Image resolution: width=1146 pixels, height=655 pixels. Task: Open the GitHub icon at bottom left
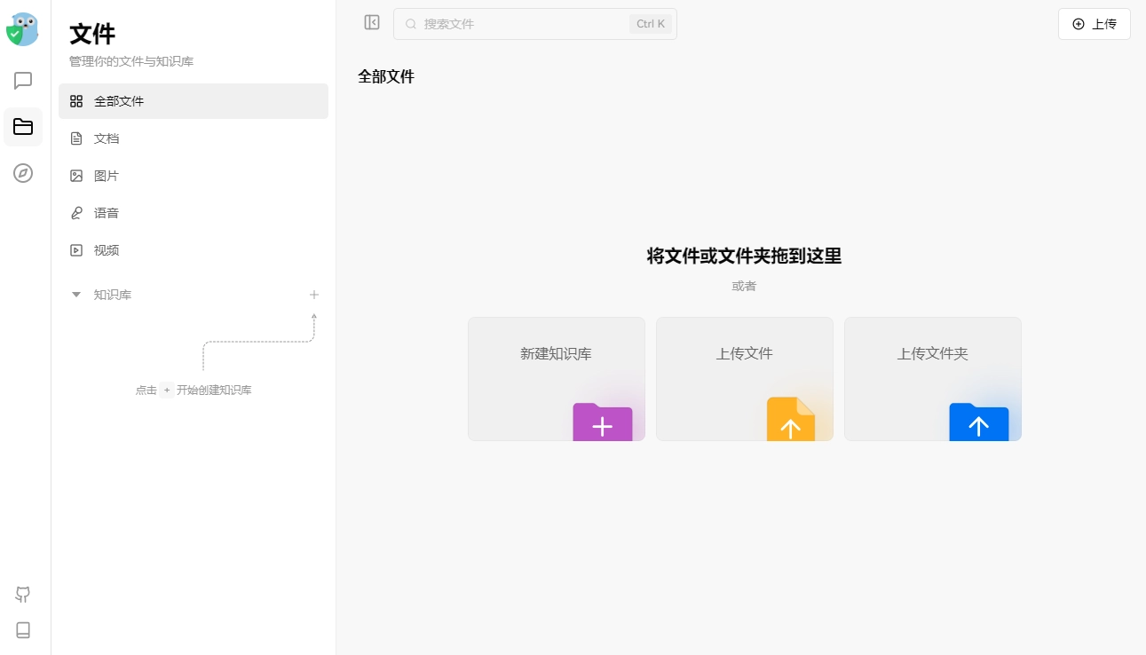tap(23, 595)
